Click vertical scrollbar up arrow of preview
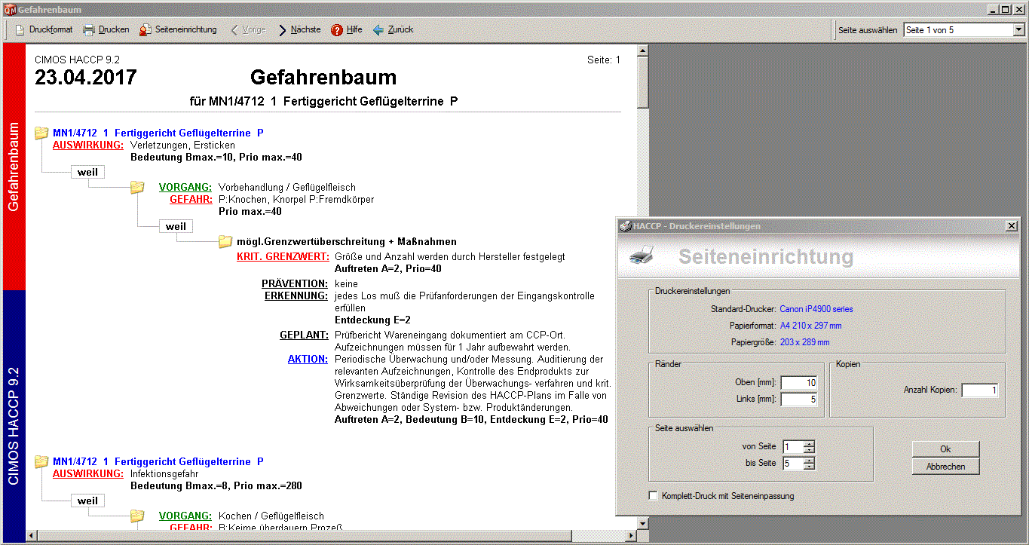 point(642,51)
